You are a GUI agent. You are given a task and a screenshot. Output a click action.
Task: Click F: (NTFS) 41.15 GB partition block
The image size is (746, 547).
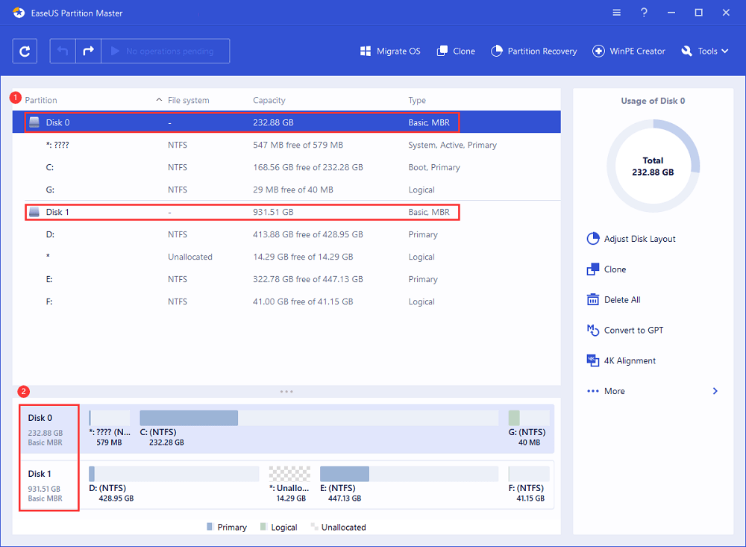(529, 474)
